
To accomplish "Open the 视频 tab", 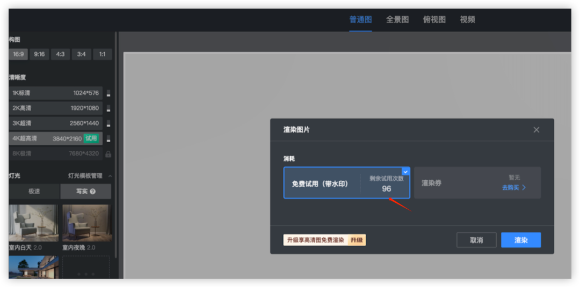I will [x=468, y=19].
